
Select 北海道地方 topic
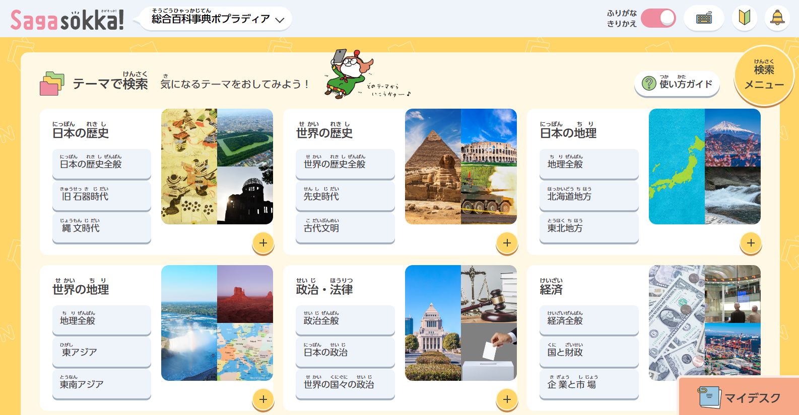(589, 196)
